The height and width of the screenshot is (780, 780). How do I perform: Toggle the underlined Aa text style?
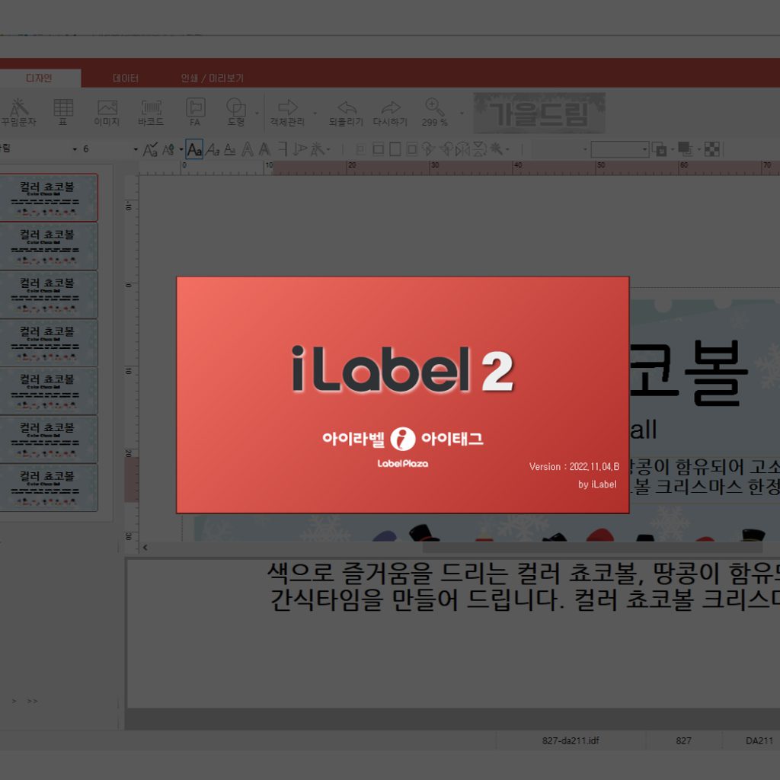230,149
